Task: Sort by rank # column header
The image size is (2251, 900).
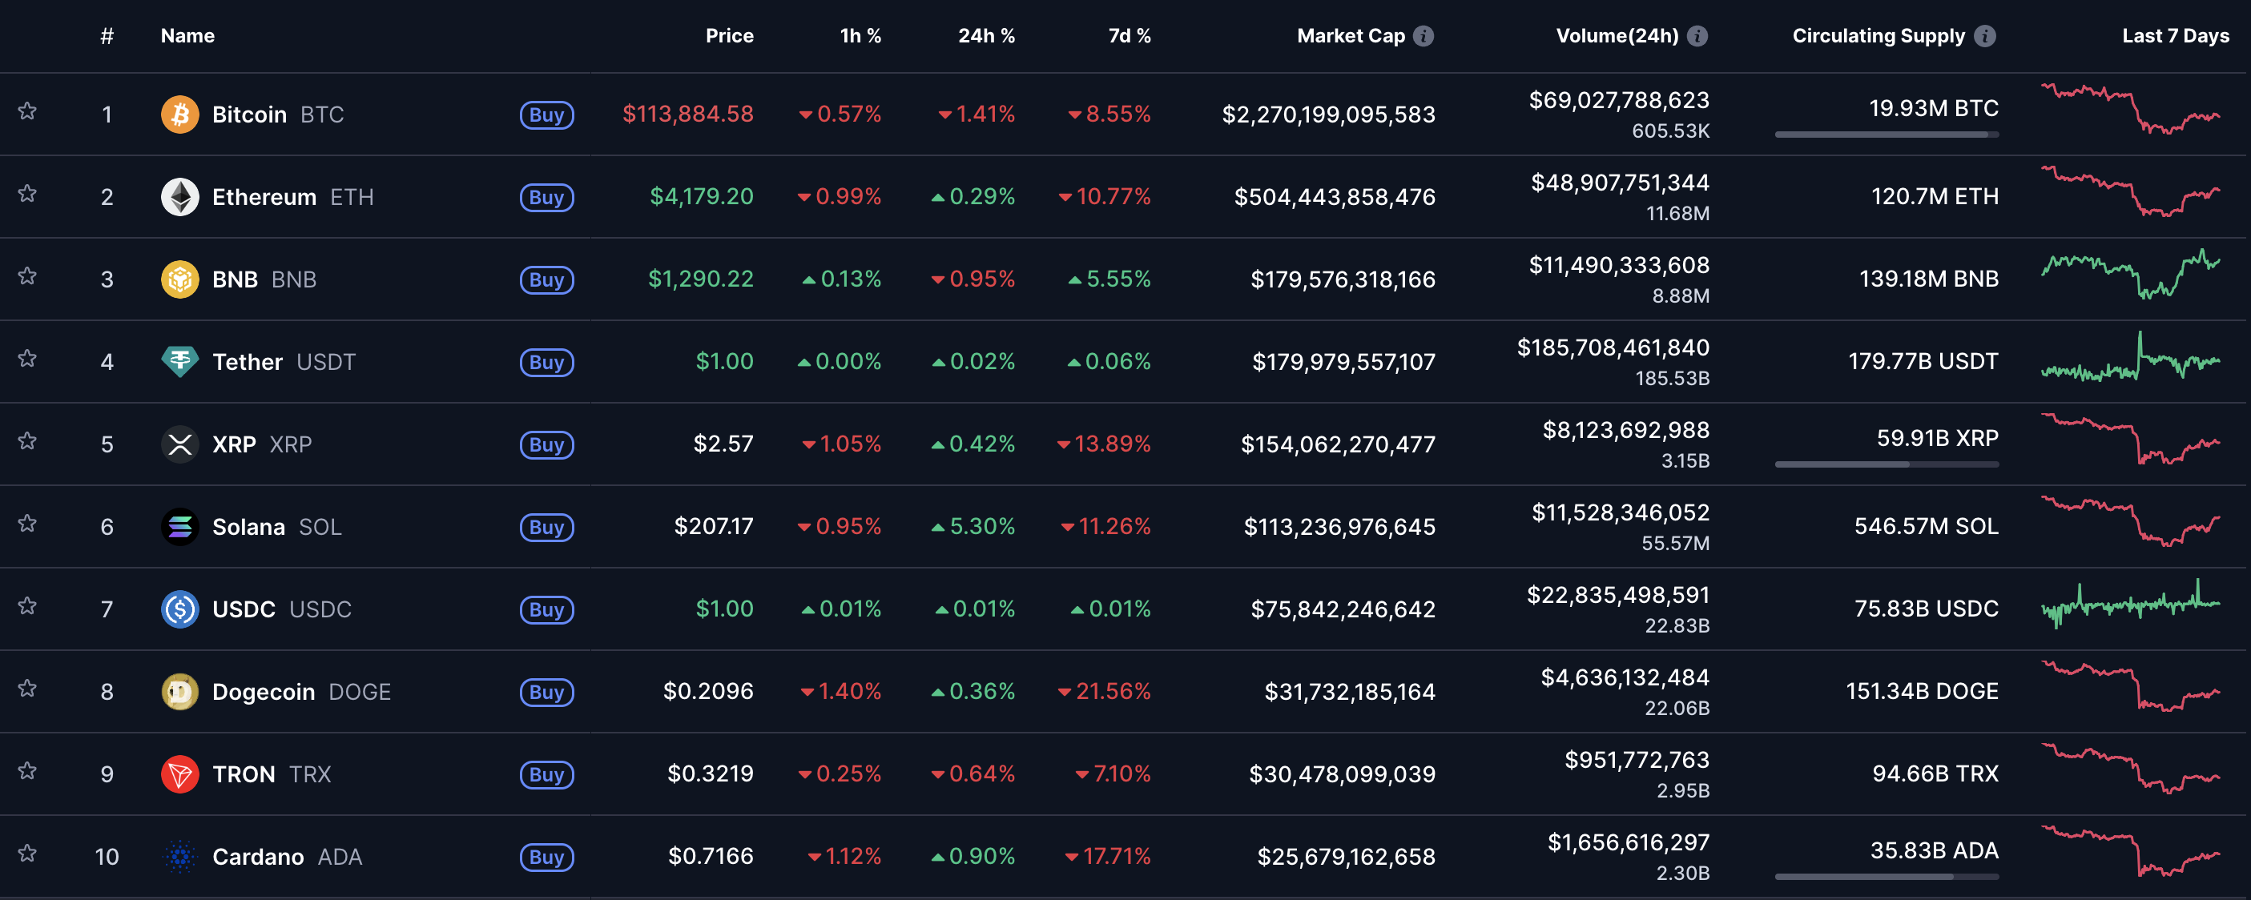Action: [107, 36]
